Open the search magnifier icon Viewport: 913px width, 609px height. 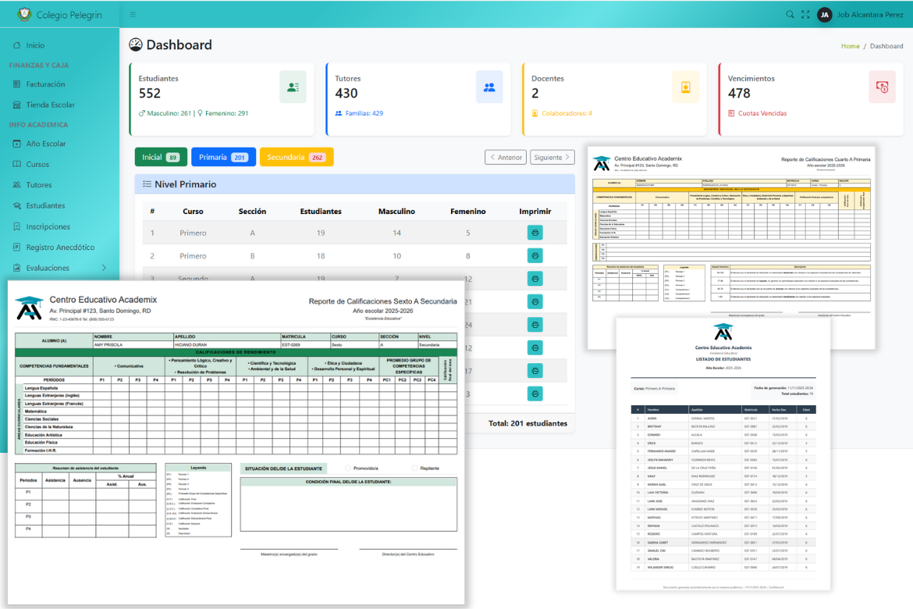[790, 15]
